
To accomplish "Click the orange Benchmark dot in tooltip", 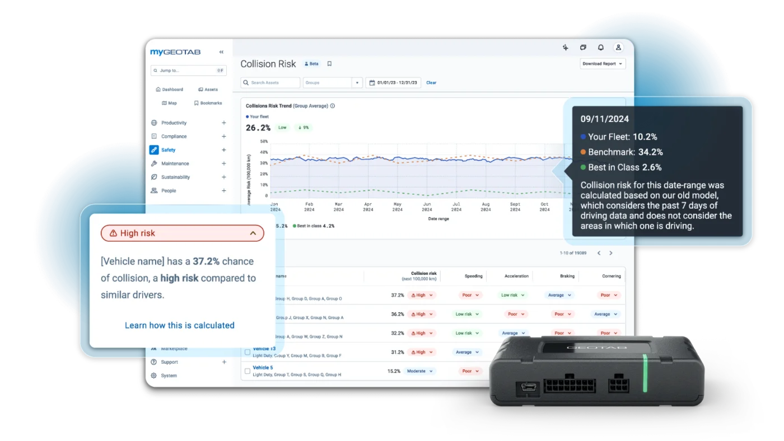I will 584,152.
